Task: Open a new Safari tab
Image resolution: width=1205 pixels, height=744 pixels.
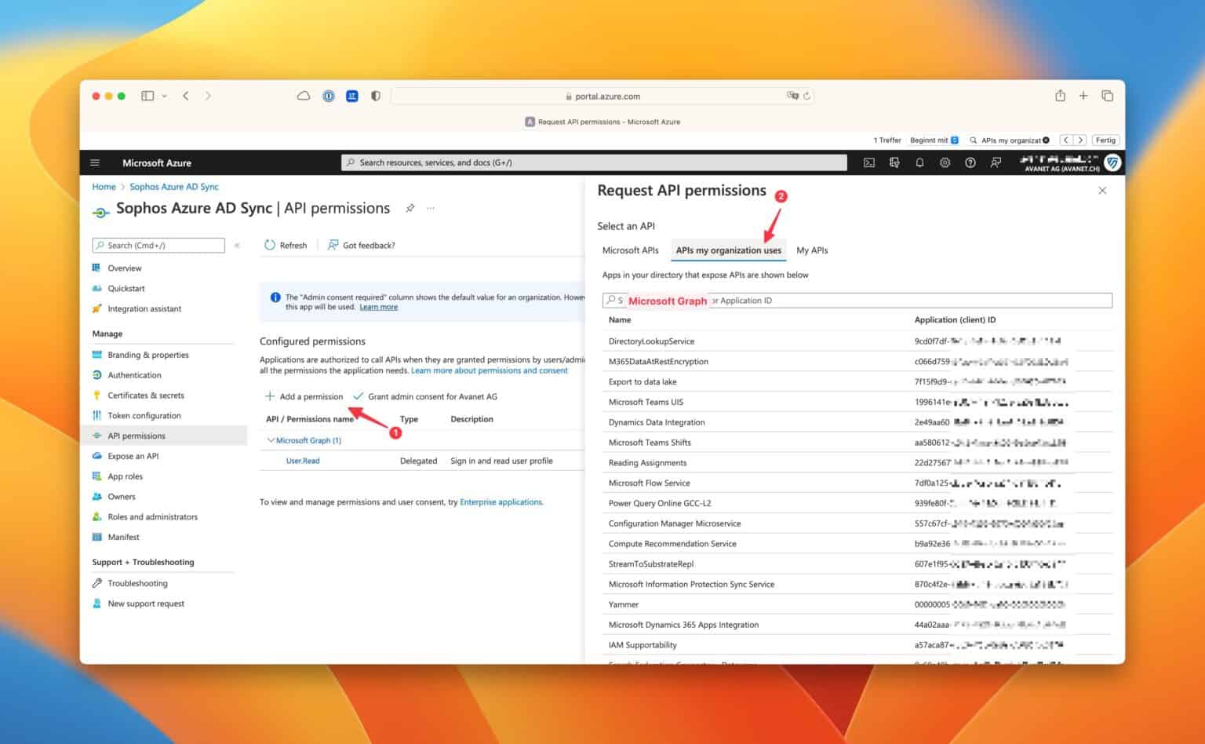Action: (1083, 95)
